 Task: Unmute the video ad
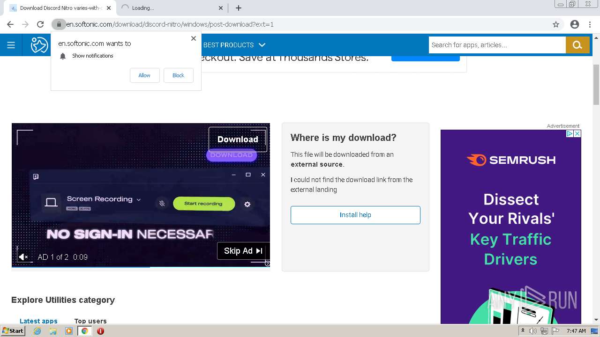pyautogui.click(x=23, y=257)
